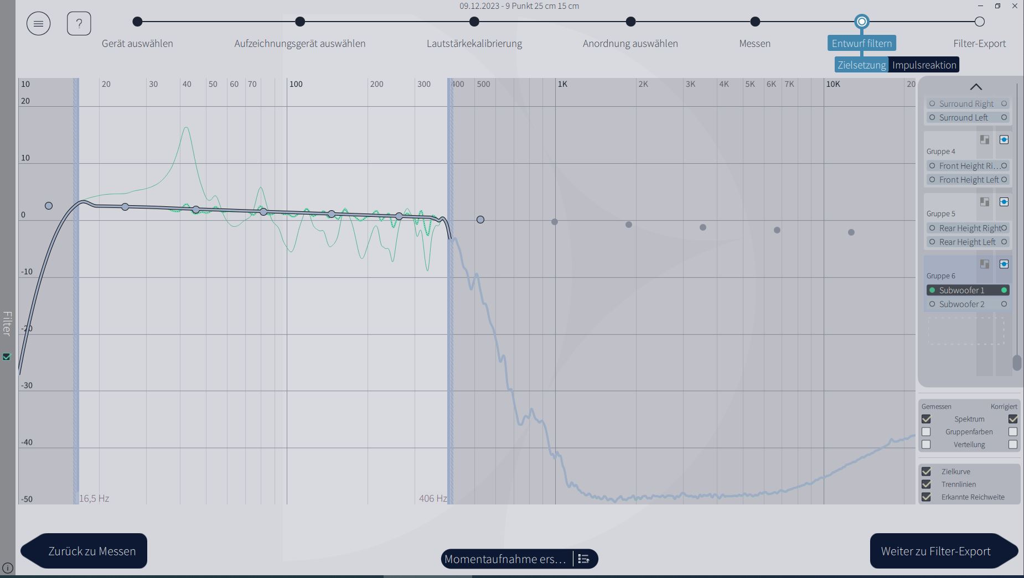The width and height of the screenshot is (1024, 578).
Task: Click Zurück zu Messen button
Action: coord(84,551)
